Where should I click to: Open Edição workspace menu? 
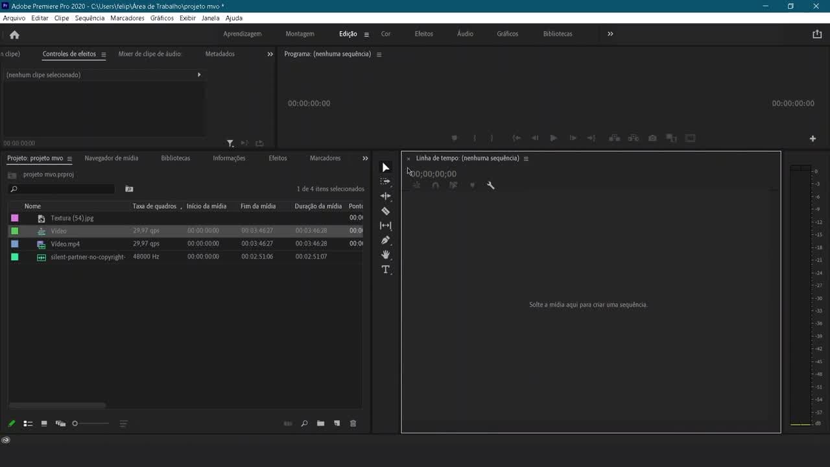point(366,34)
